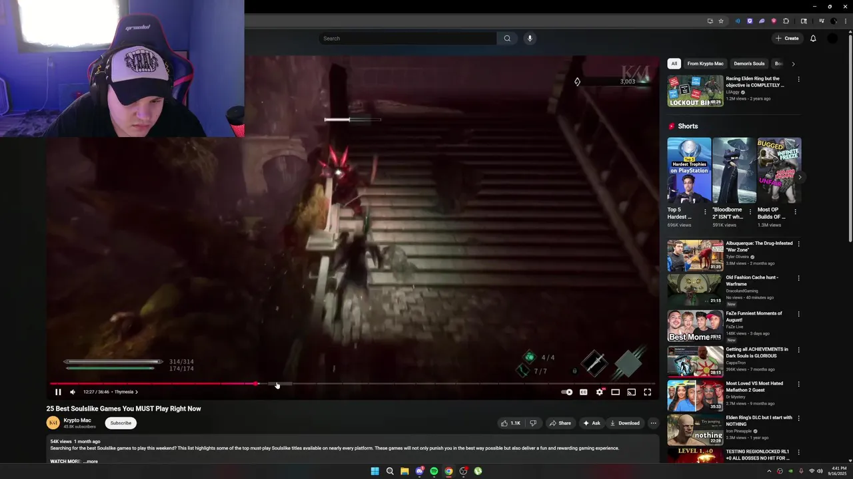Image resolution: width=853 pixels, height=479 pixels.
Task: Open 'Getting all ACHIEVEMENTS in Dark Souls' video
Action: 695,362
